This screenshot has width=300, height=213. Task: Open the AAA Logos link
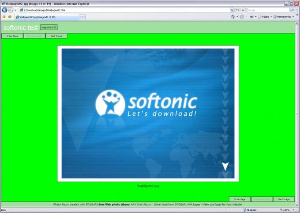click(193, 205)
